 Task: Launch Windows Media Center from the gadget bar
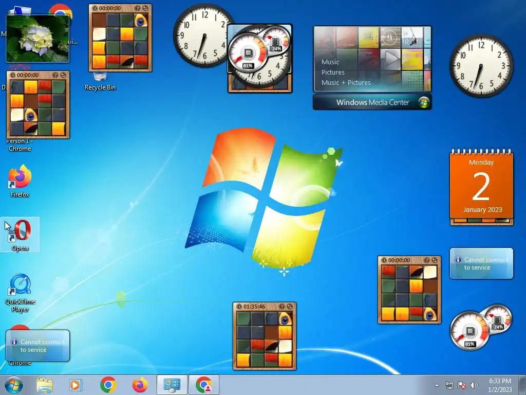pos(372,102)
